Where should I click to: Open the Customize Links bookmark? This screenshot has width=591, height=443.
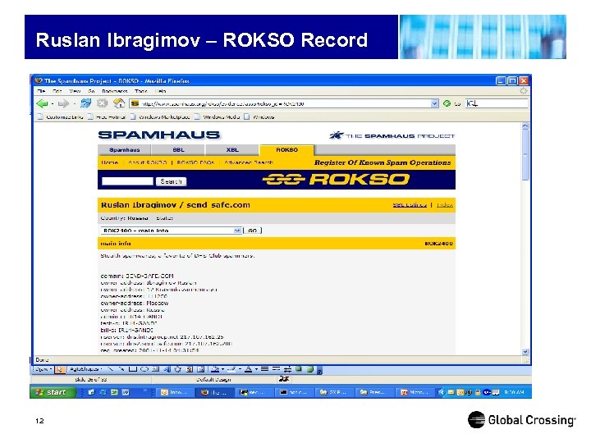coord(60,117)
